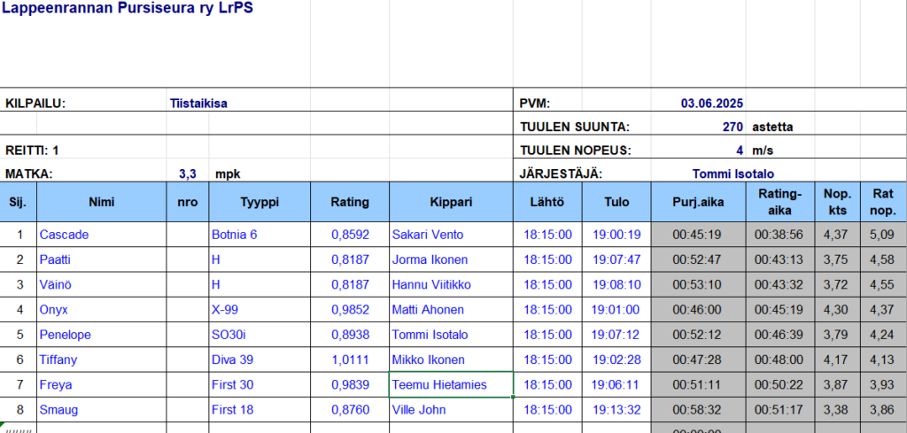The image size is (907, 433).
Task: Select the date cell 03.06.2025
Action: point(713,103)
